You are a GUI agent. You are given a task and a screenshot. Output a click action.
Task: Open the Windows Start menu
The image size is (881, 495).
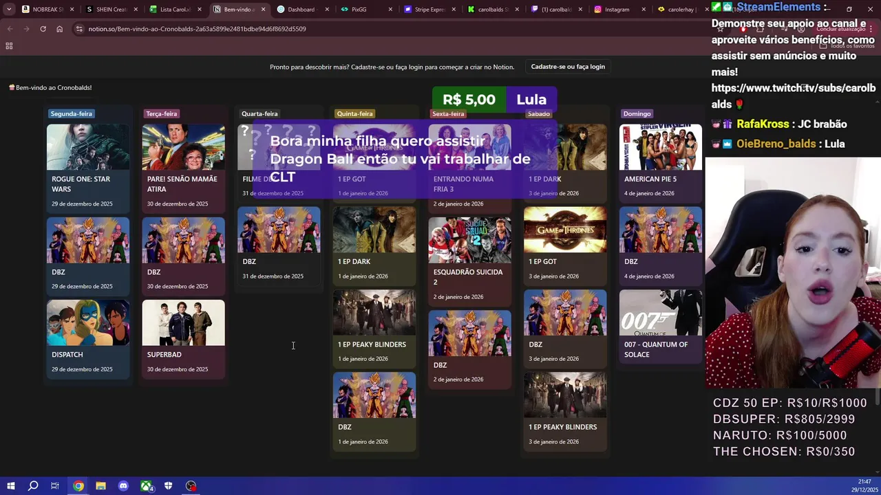click(x=10, y=486)
